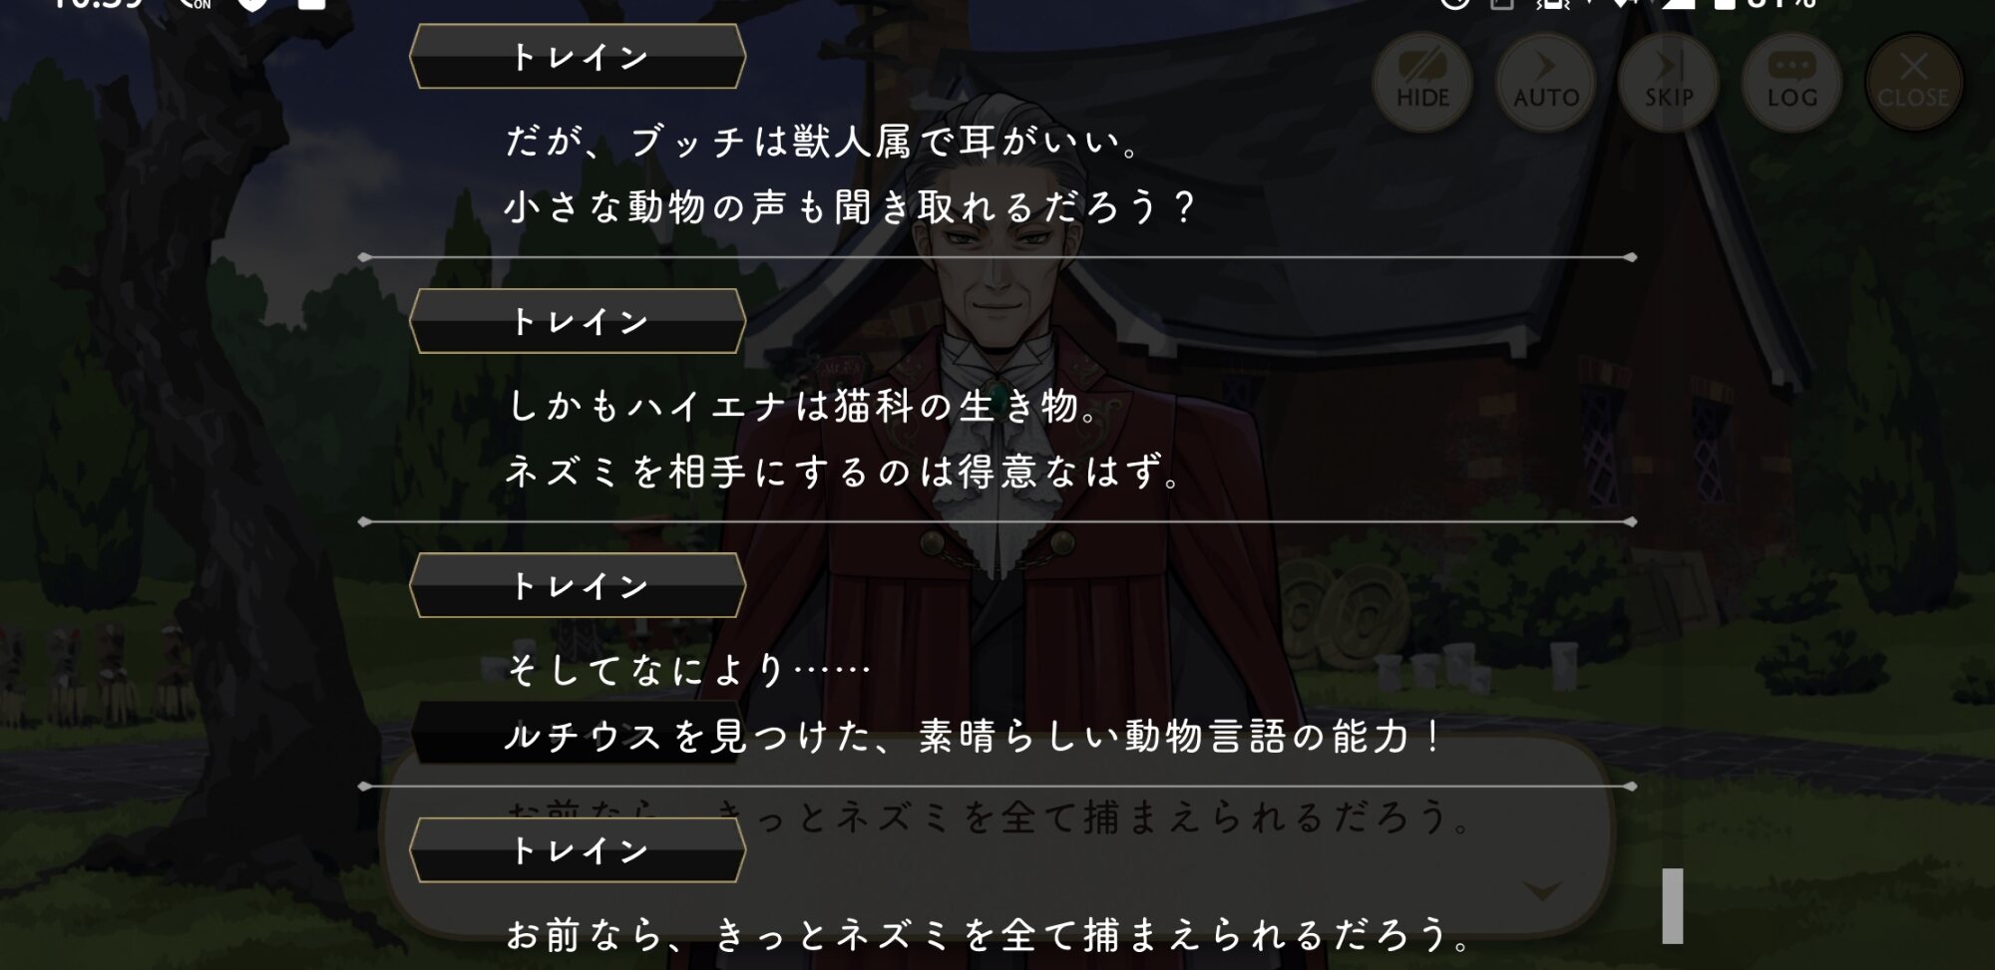Tap the shield icon in status bar
This screenshot has width=1995, height=970.
253,3
